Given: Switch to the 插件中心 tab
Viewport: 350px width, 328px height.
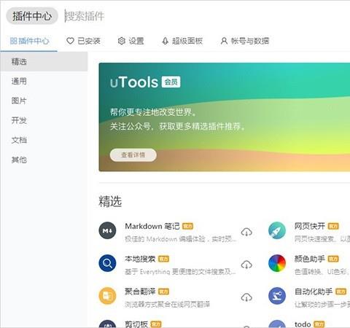Looking at the screenshot, I should (x=29, y=41).
